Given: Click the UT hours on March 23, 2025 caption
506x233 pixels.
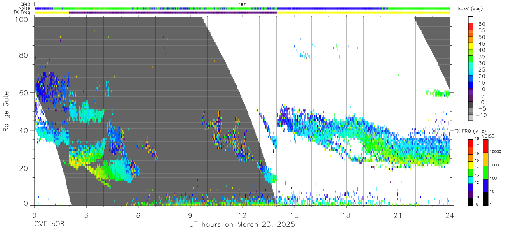Looking at the screenshot, I should click(x=242, y=226).
